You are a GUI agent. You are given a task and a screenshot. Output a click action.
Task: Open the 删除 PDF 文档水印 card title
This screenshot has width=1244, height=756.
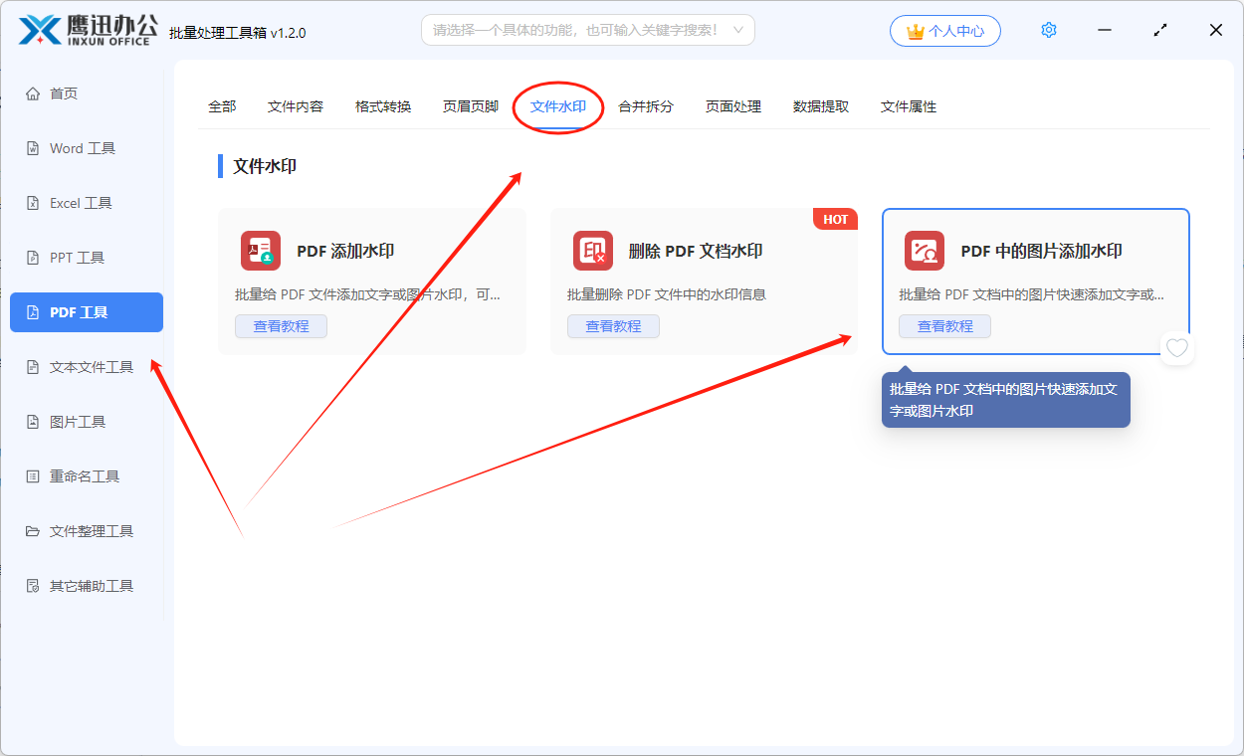[x=696, y=251]
